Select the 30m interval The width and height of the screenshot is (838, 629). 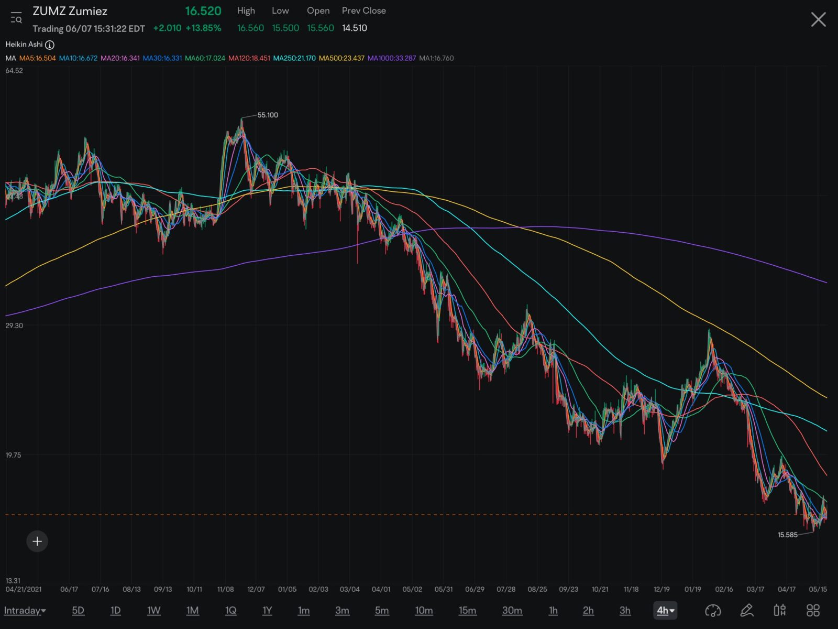click(x=512, y=611)
